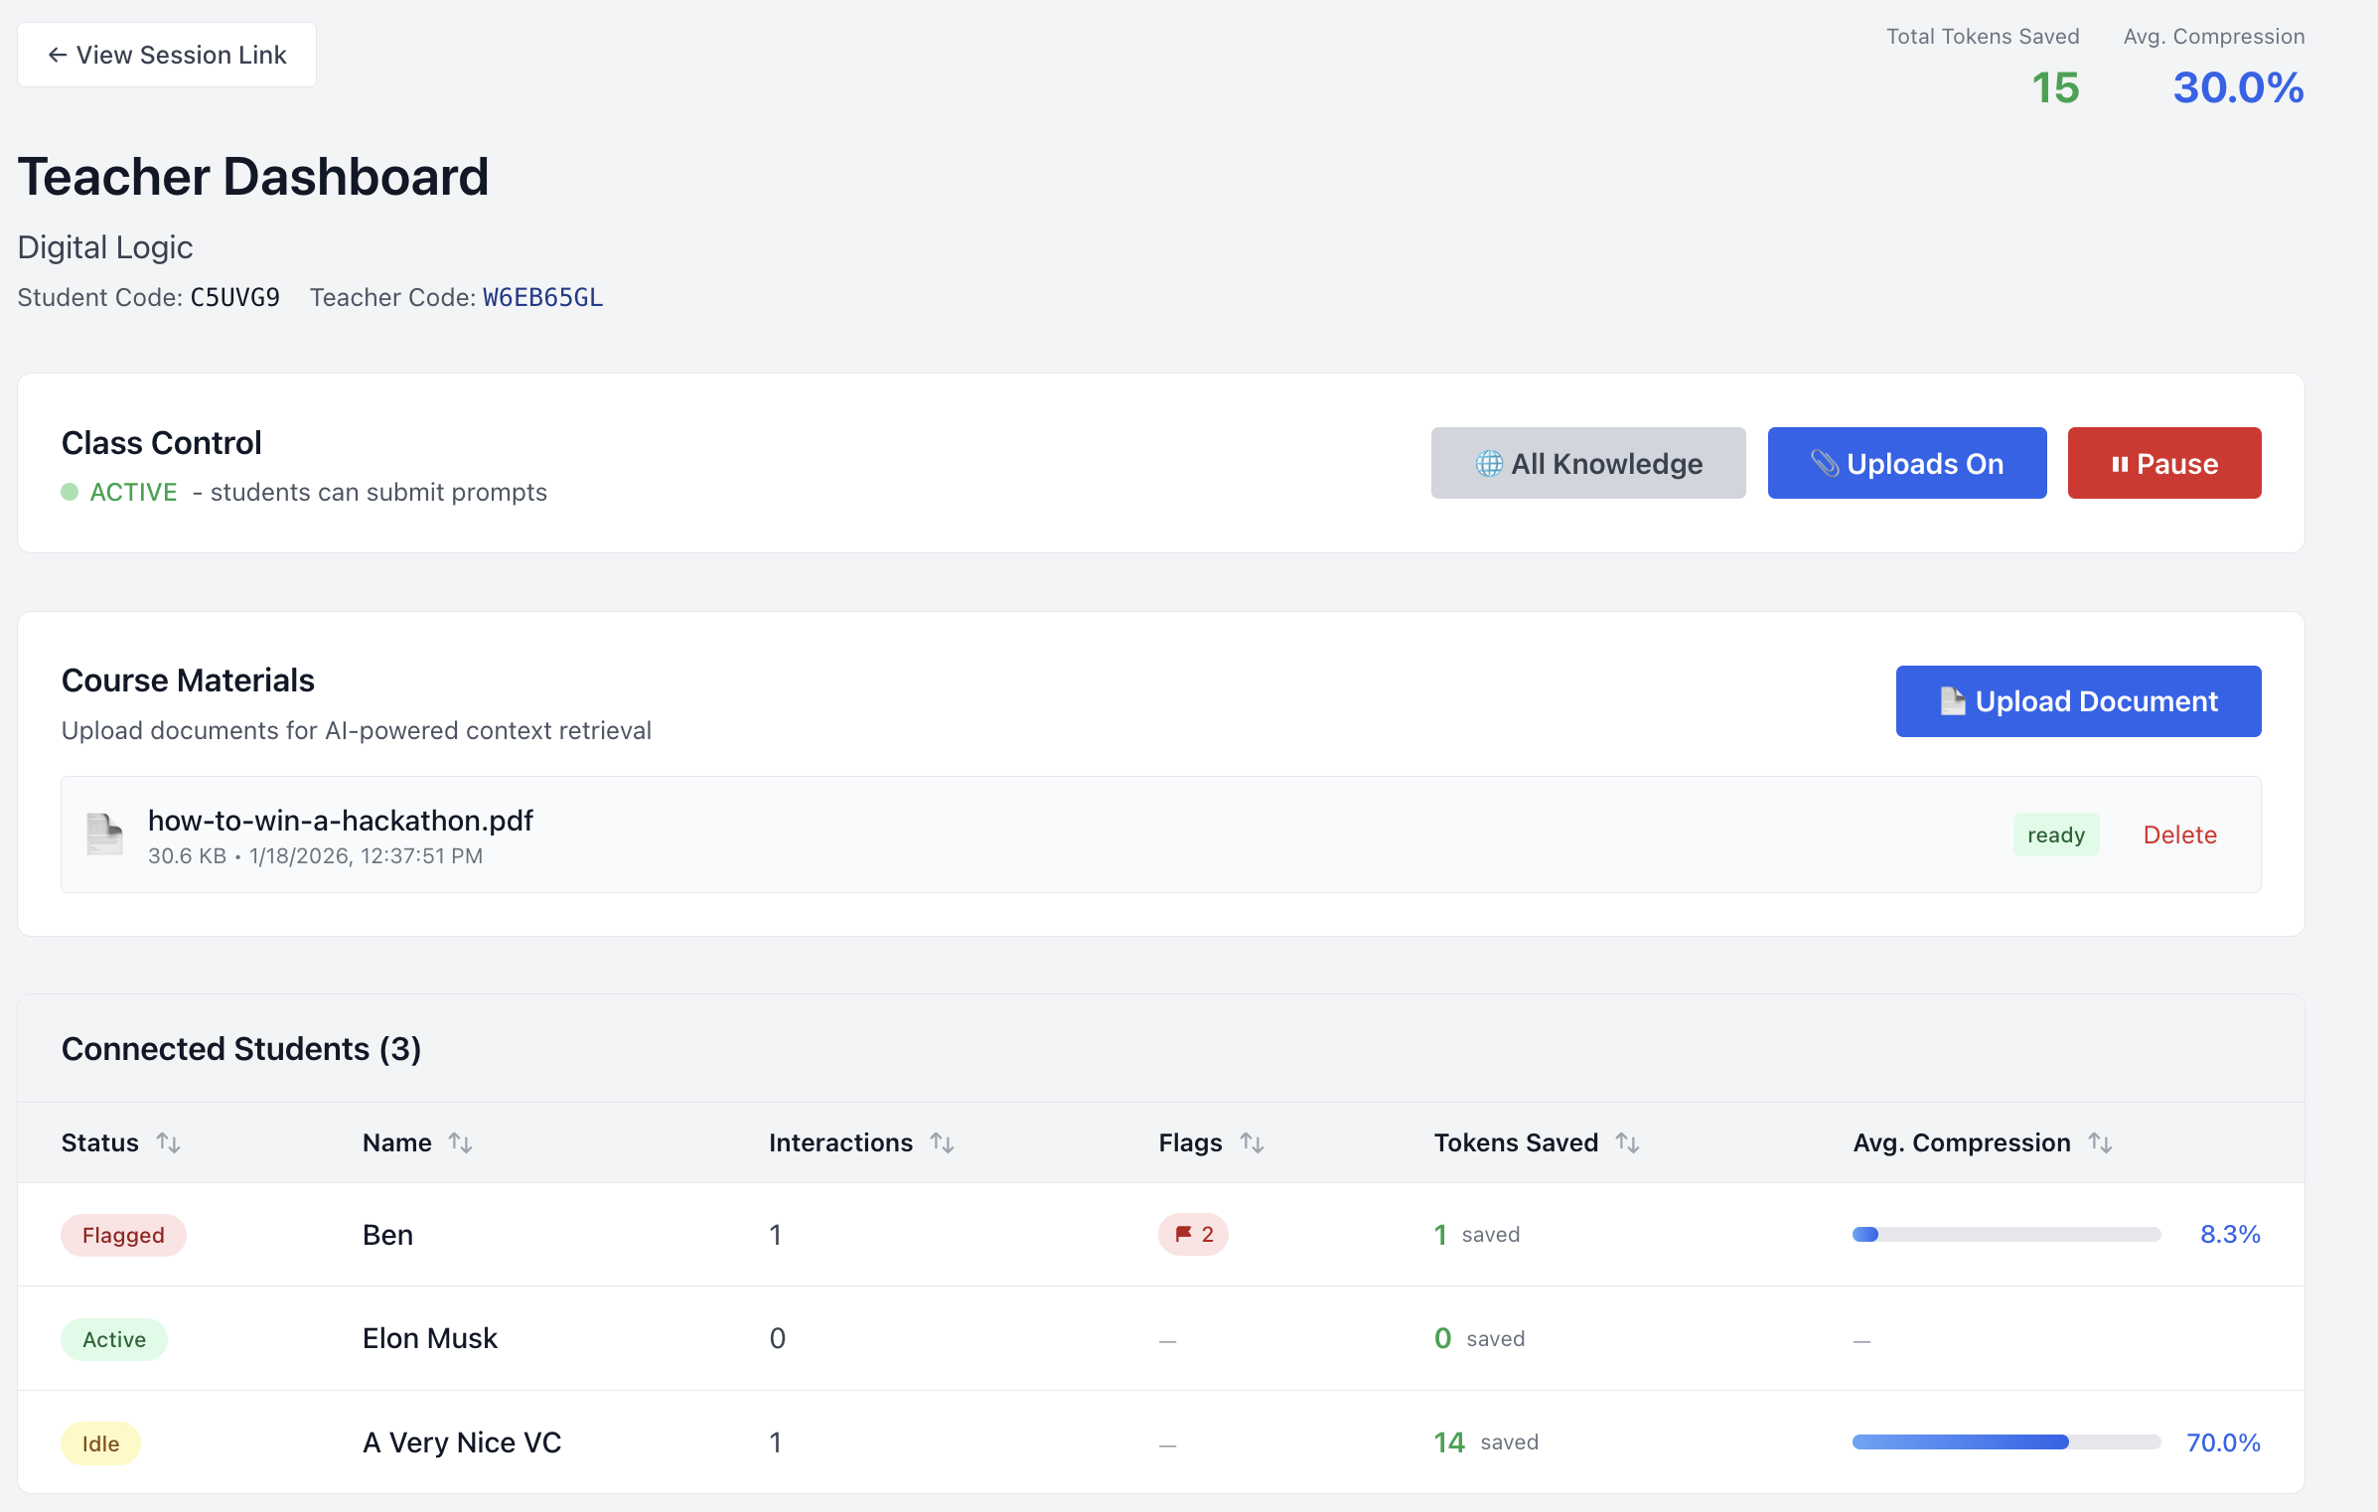Toggle the Uploads On button
The width and height of the screenshot is (2378, 1512).
(1906, 463)
